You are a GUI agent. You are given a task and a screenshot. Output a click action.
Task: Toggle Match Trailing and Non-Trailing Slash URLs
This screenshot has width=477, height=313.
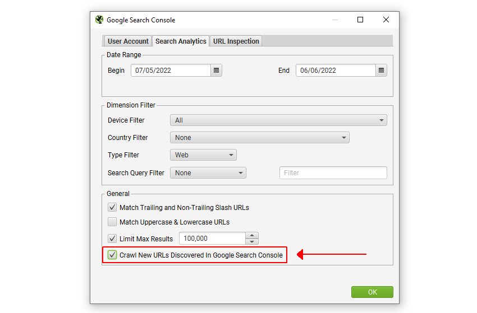112,207
